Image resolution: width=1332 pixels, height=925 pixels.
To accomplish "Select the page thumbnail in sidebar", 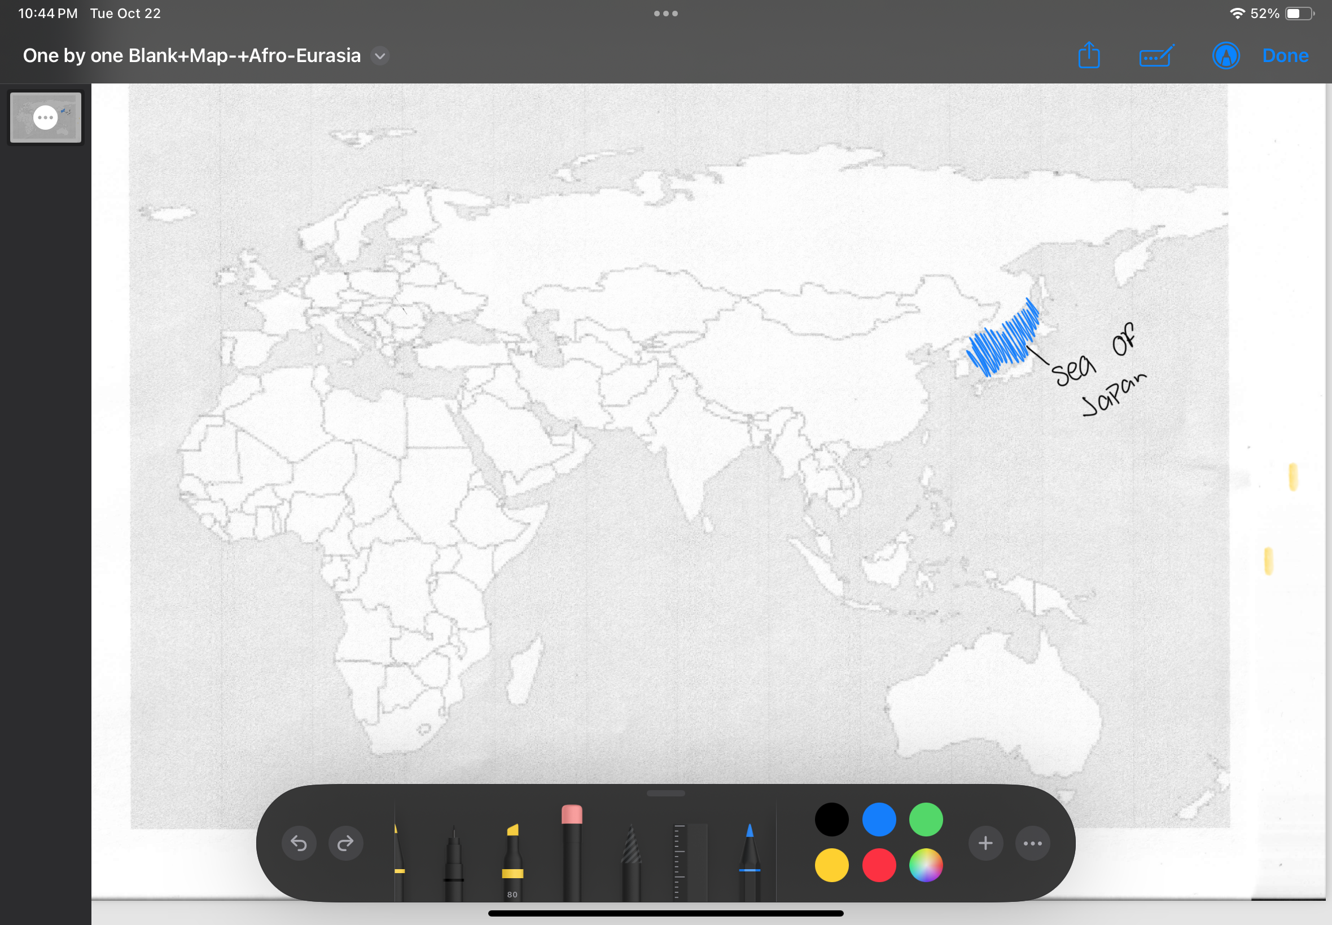I will 46,118.
